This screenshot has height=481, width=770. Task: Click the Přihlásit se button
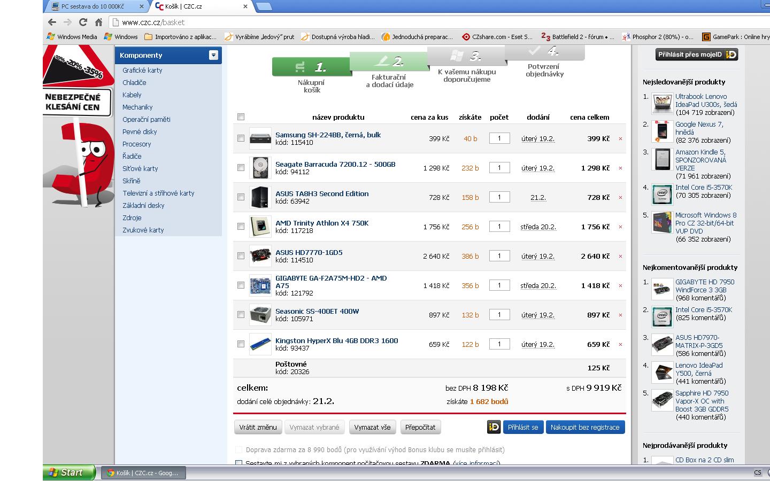pos(523,427)
